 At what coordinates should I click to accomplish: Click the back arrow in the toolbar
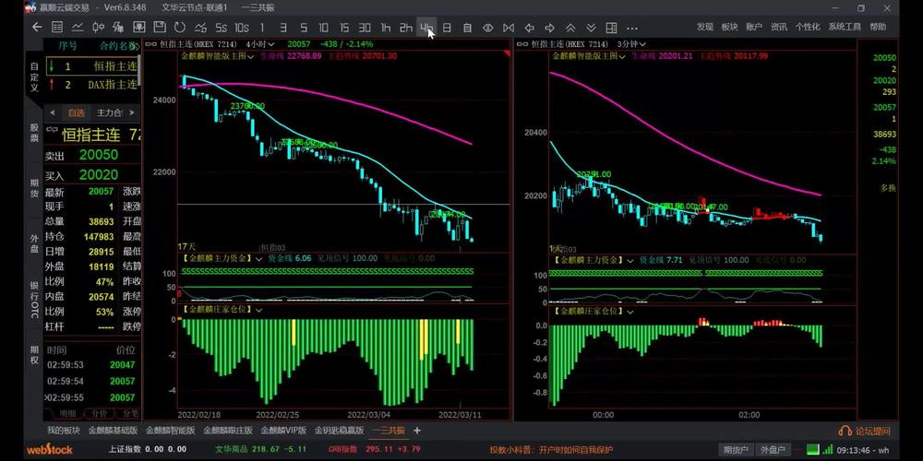[x=37, y=28]
